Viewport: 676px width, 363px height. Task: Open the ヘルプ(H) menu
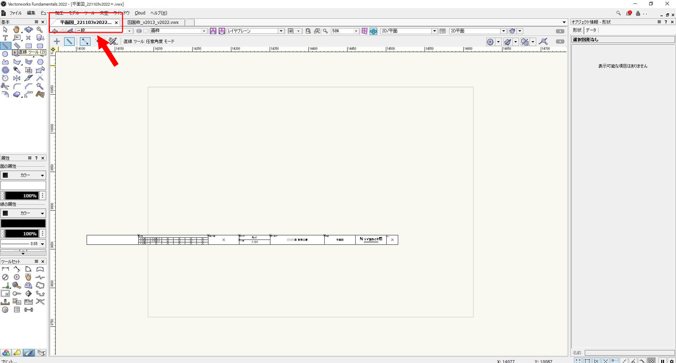click(x=159, y=13)
